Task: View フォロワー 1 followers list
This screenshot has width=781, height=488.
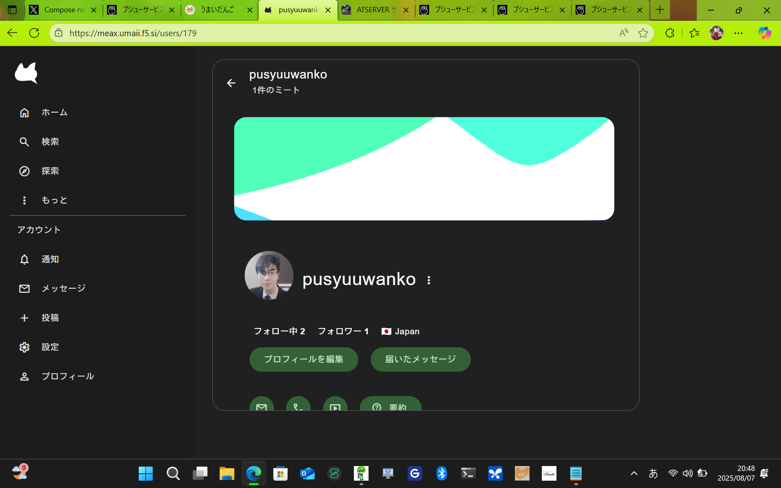Action: coord(343,331)
